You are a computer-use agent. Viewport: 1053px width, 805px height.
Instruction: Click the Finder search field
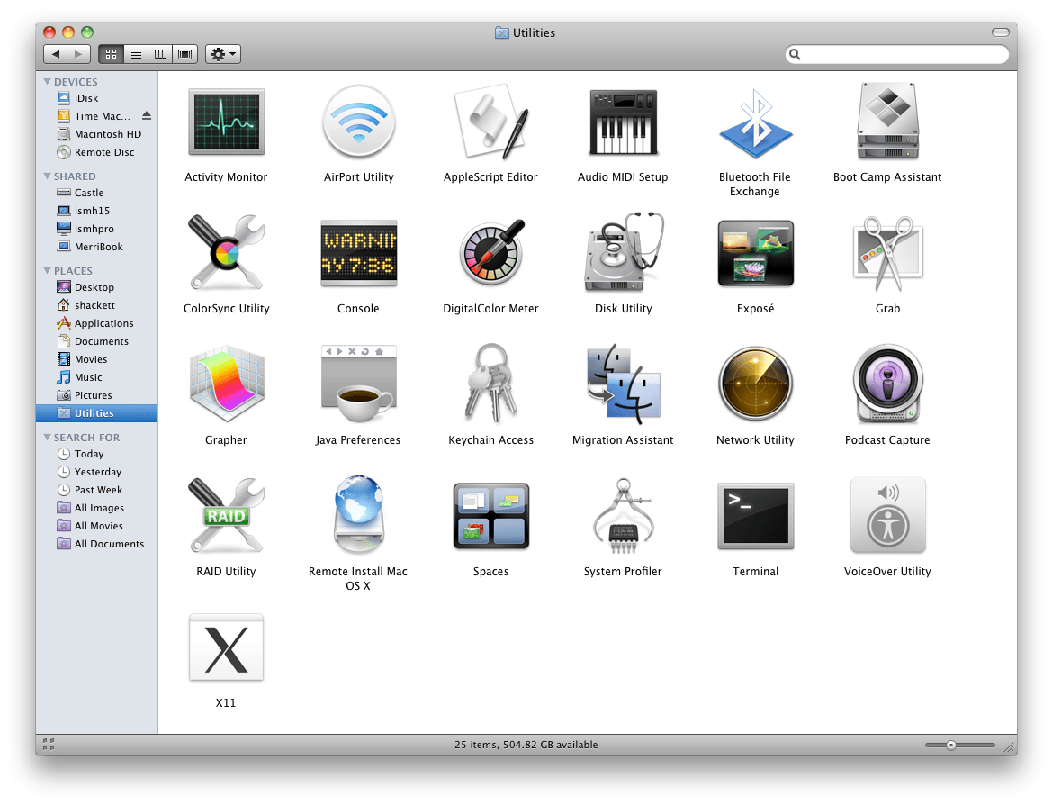(897, 54)
